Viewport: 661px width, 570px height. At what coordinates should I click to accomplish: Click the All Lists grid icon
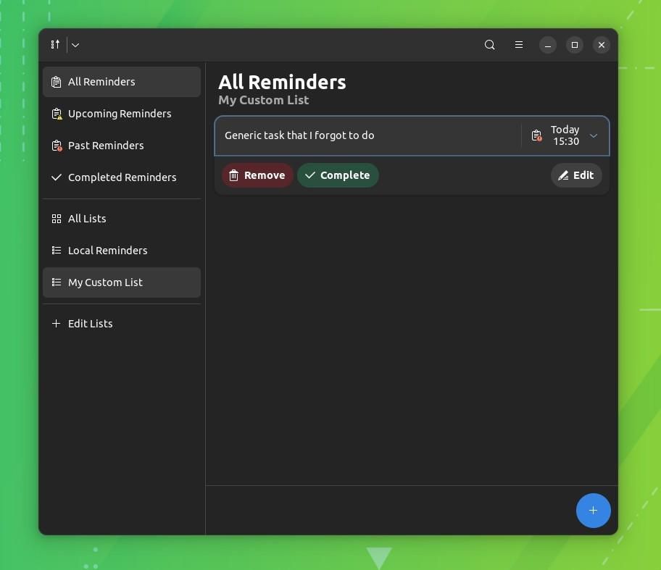click(x=57, y=218)
